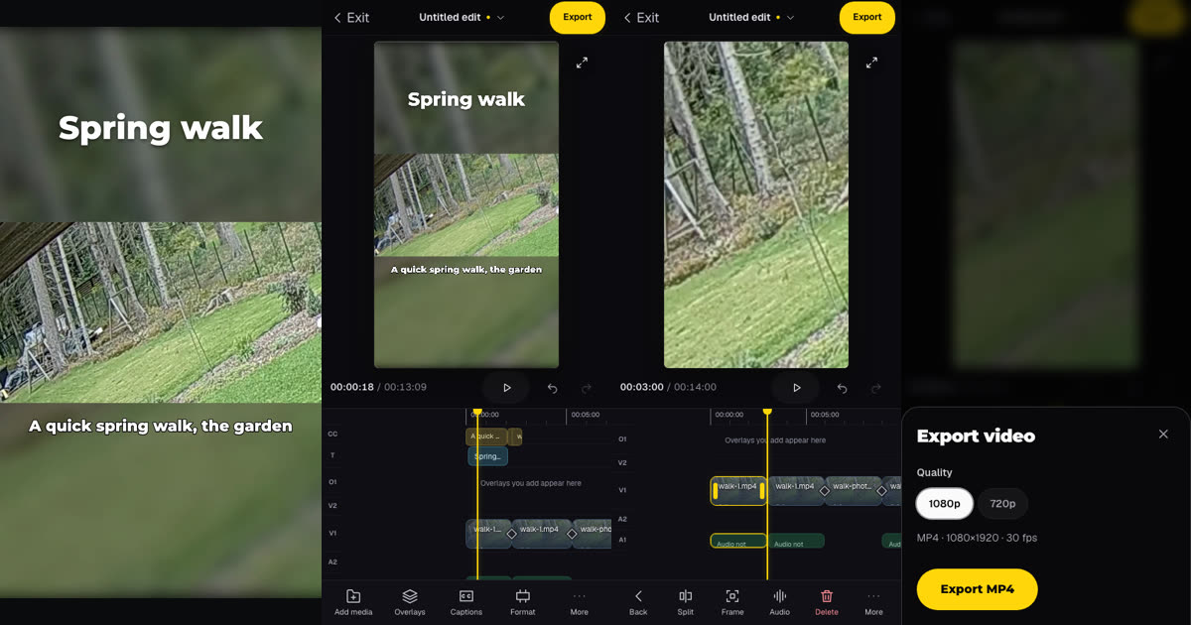Tap the A1 track label in the 00:03:00 editor

click(622, 540)
